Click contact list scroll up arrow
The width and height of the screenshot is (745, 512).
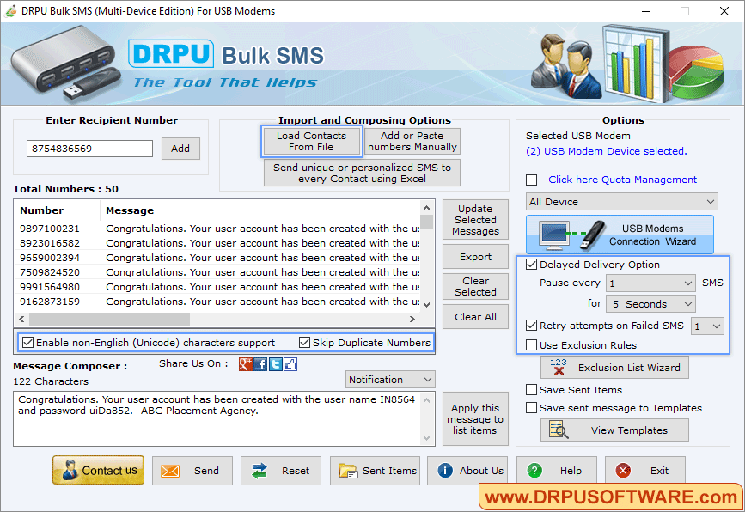point(427,208)
